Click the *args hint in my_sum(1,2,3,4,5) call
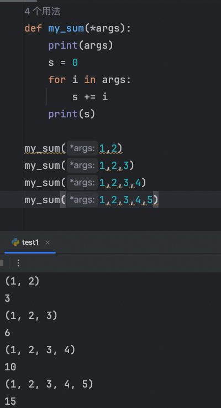This screenshot has width=221, height=408. click(x=82, y=200)
